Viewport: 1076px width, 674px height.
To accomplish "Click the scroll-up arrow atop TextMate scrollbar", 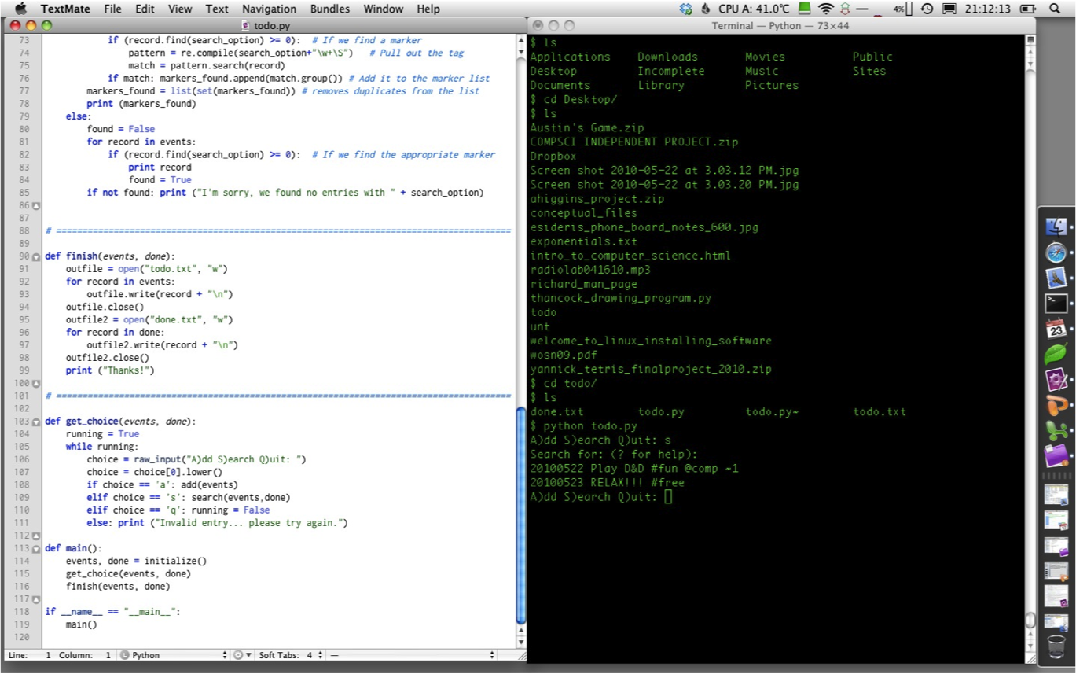I will coord(520,39).
